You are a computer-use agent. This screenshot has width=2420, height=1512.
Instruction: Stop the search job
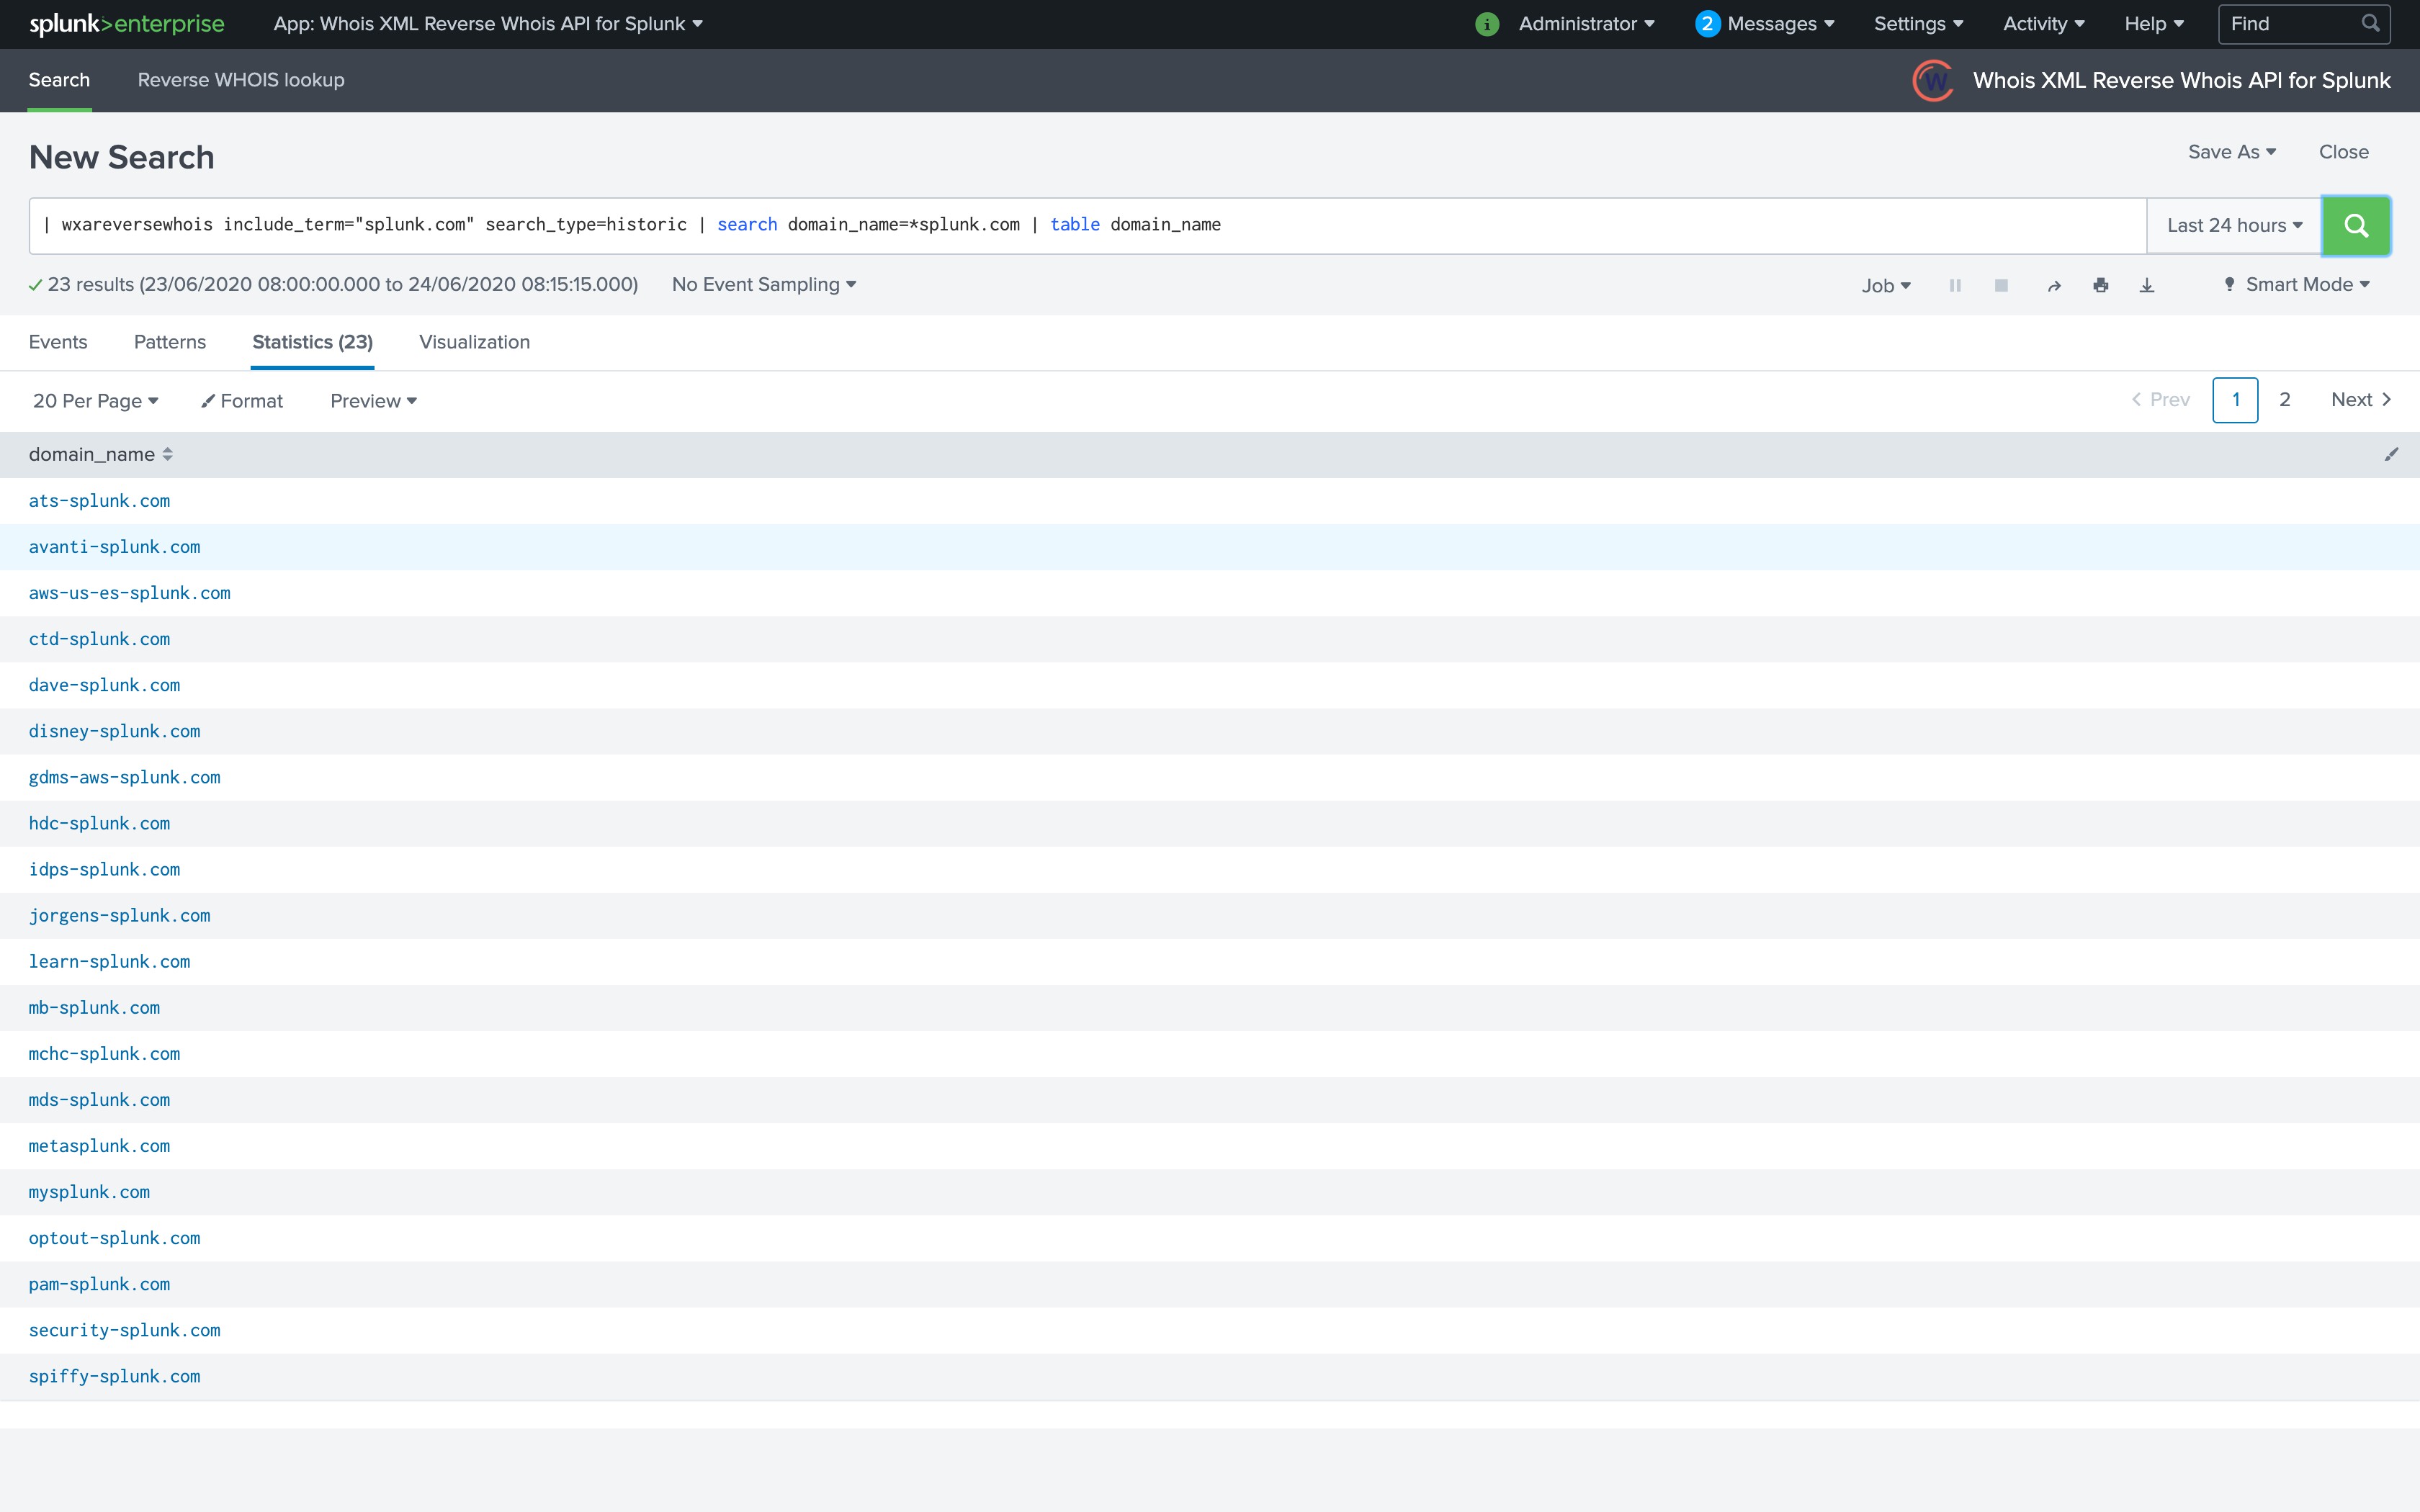click(x=2001, y=286)
